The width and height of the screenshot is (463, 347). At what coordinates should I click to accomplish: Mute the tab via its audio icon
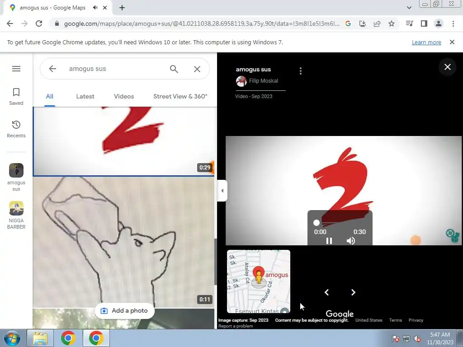point(95,8)
